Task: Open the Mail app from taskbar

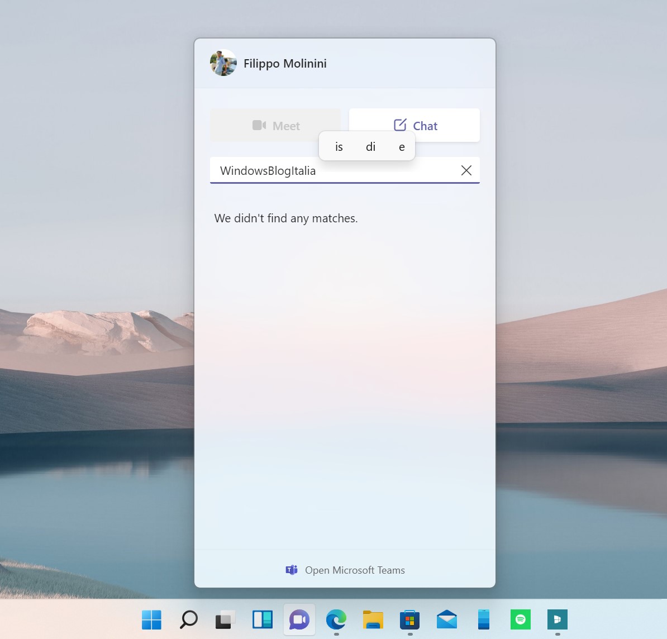Action: [x=447, y=619]
